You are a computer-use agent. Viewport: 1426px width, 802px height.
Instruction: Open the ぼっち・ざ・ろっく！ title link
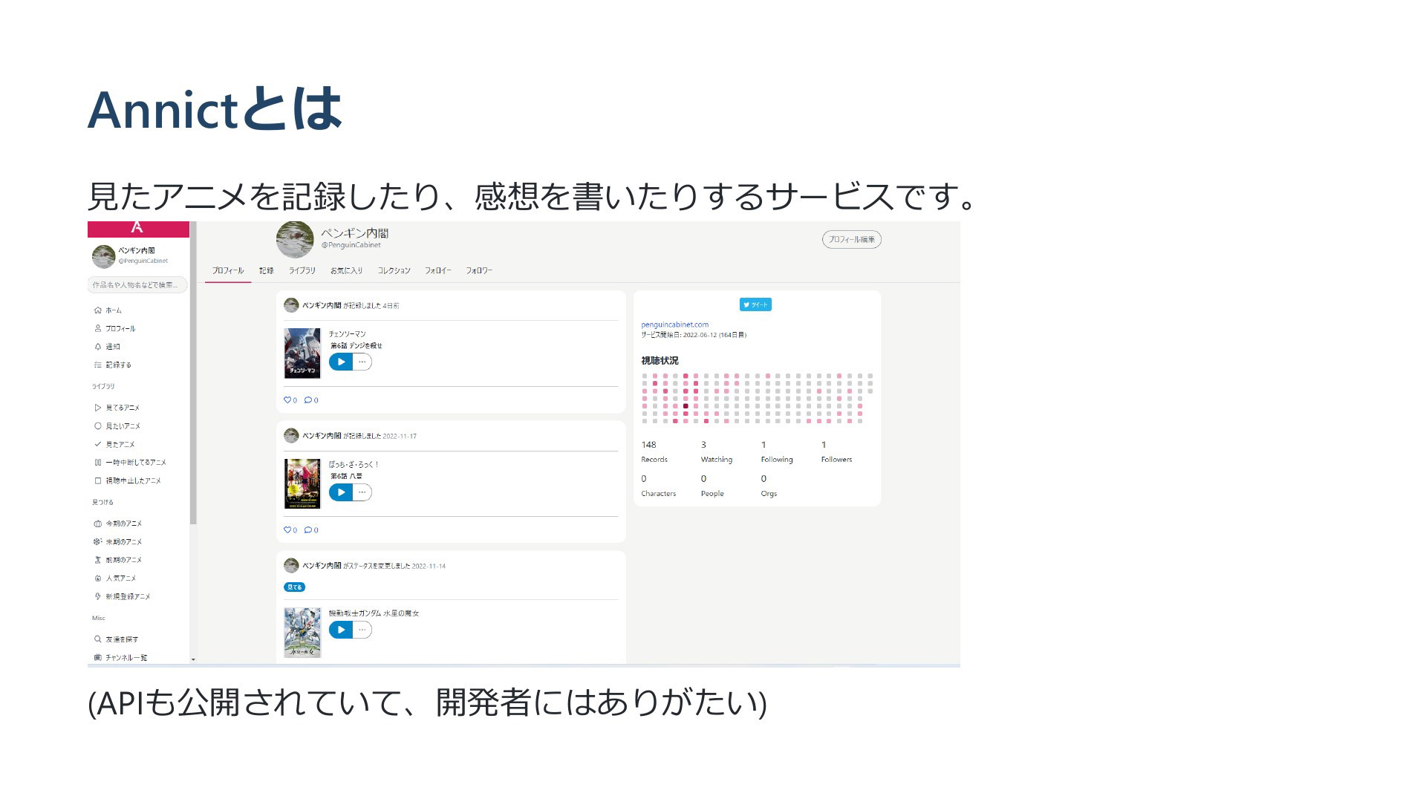(354, 465)
